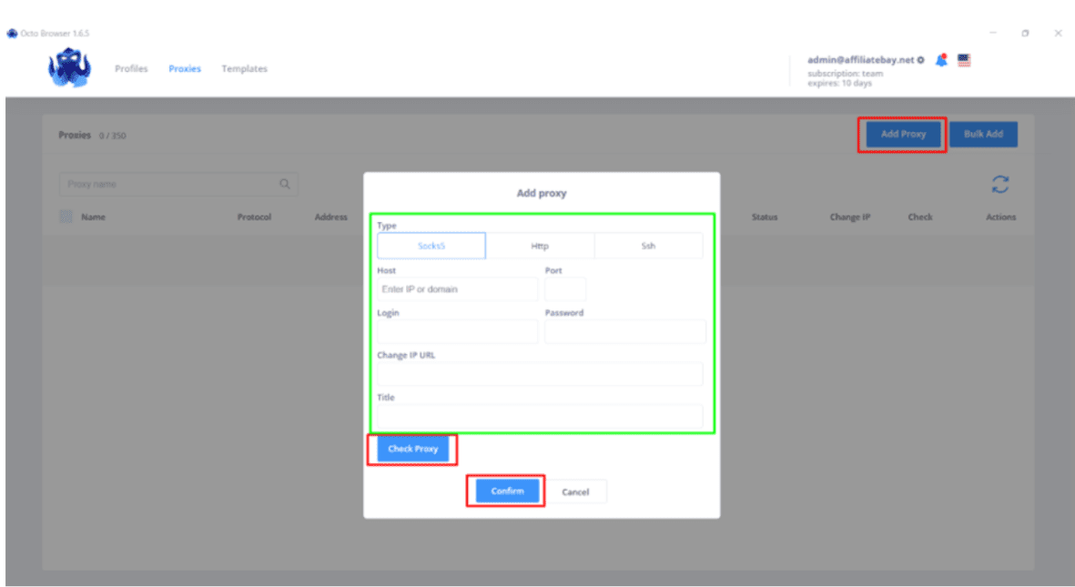1075x587 pixels.
Task: Select Ssh proxy type
Action: (x=648, y=246)
